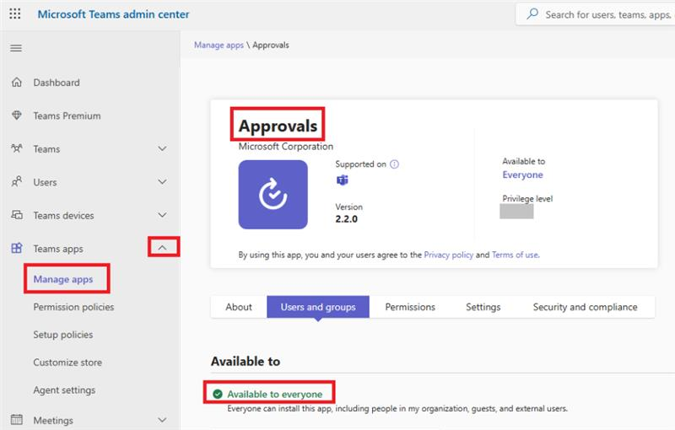
Task: Click the Microsoft Teams admin center title
Action: point(113,14)
